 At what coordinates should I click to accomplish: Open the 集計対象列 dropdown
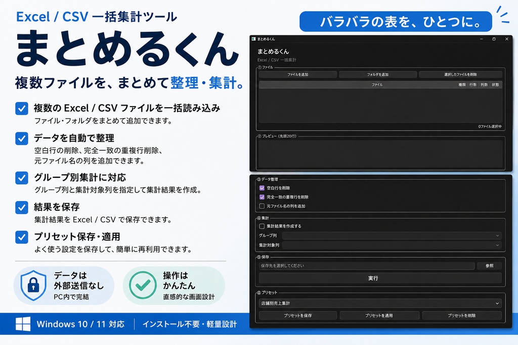click(392, 245)
